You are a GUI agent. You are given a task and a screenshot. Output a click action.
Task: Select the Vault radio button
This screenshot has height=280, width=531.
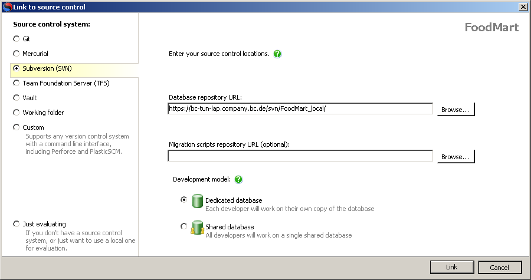[17, 98]
